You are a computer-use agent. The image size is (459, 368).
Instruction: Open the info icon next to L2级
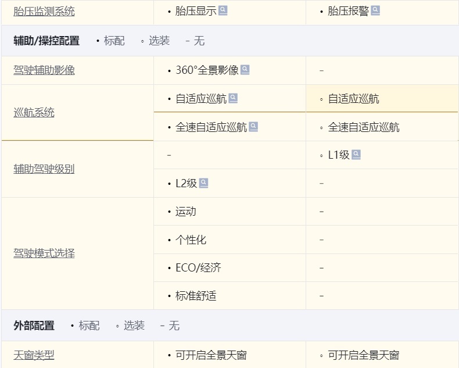pos(203,183)
